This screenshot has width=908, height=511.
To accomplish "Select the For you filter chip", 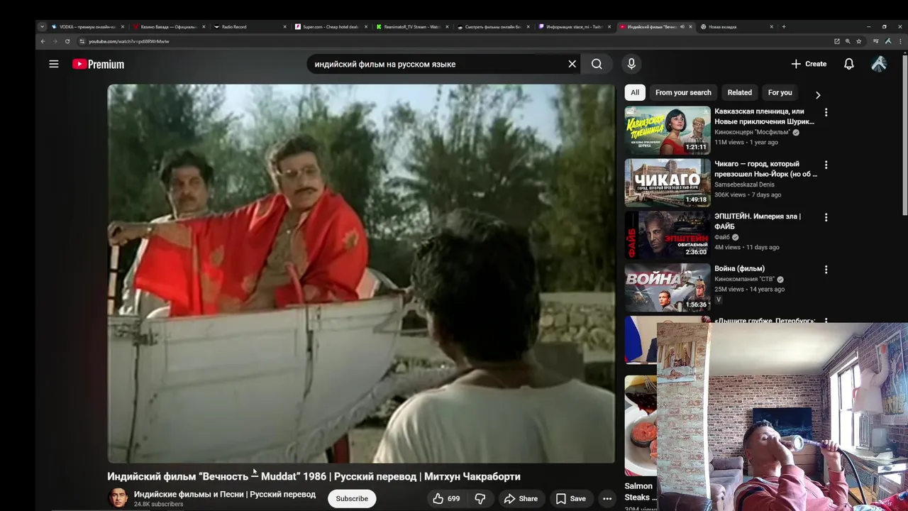I will (x=780, y=92).
